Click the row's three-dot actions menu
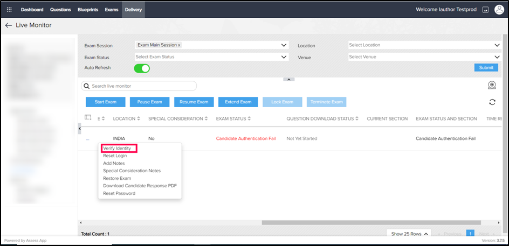This screenshot has width=509, height=246. click(x=88, y=138)
